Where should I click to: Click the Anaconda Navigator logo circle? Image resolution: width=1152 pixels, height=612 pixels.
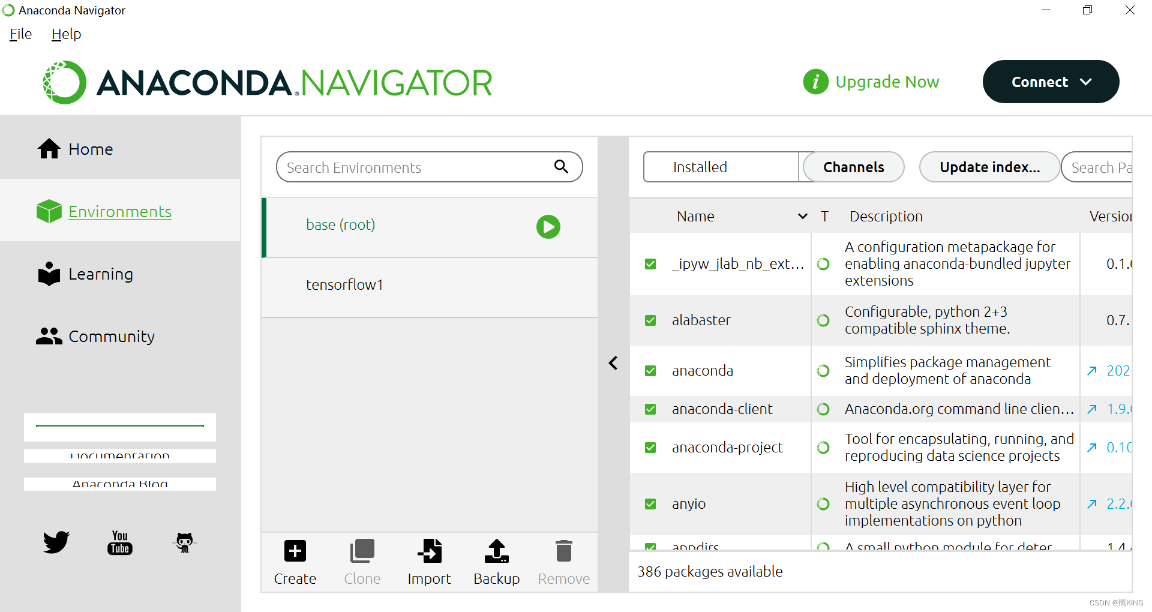(x=65, y=82)
